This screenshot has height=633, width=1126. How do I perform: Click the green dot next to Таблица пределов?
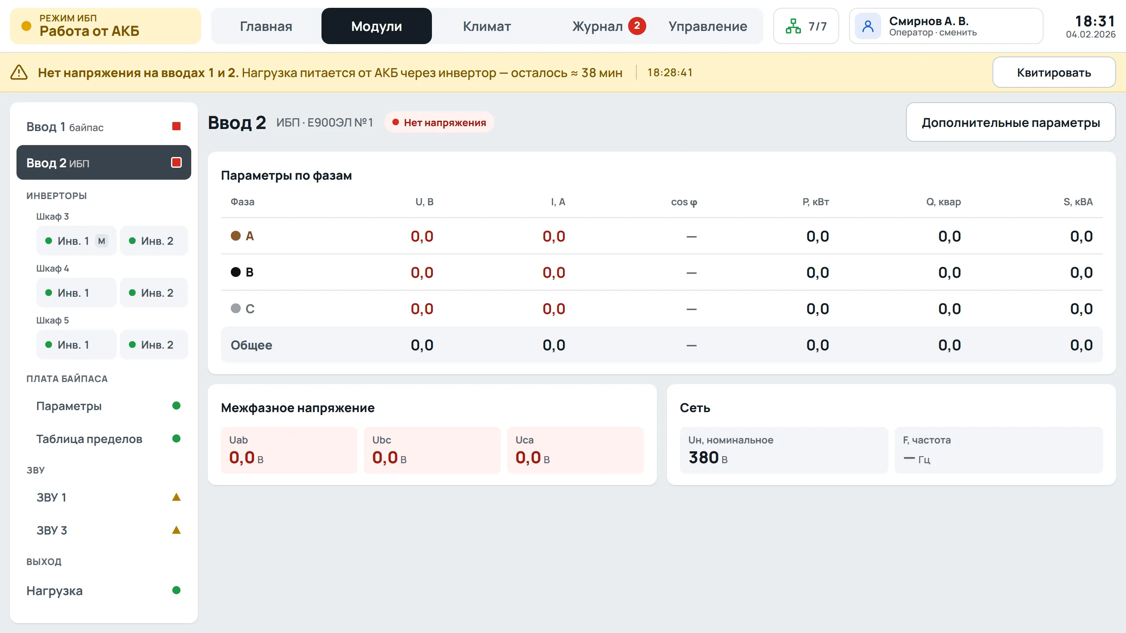click(x=176, y=438)
